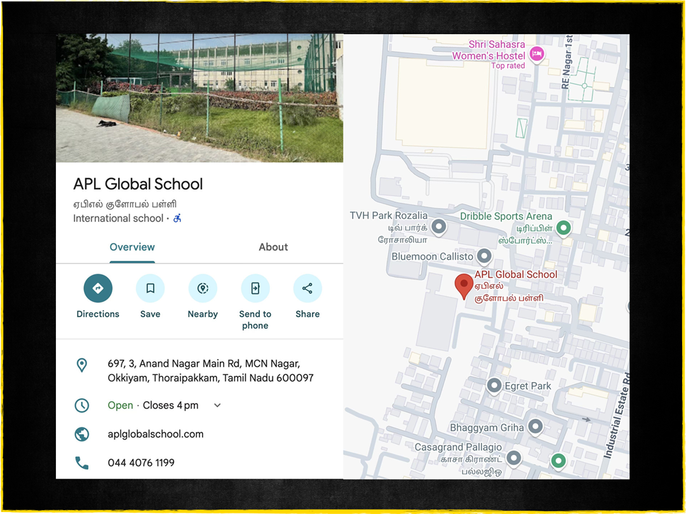Image resolution: width=686 pixels, height=514 pixels.
Task: Click the Bluemoon Callisto map marker
Action: coord(484,257)
